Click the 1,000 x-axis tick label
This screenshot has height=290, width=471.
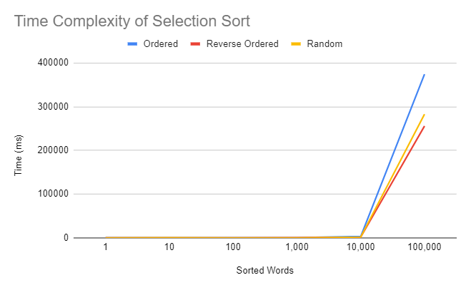click(297, 247)
